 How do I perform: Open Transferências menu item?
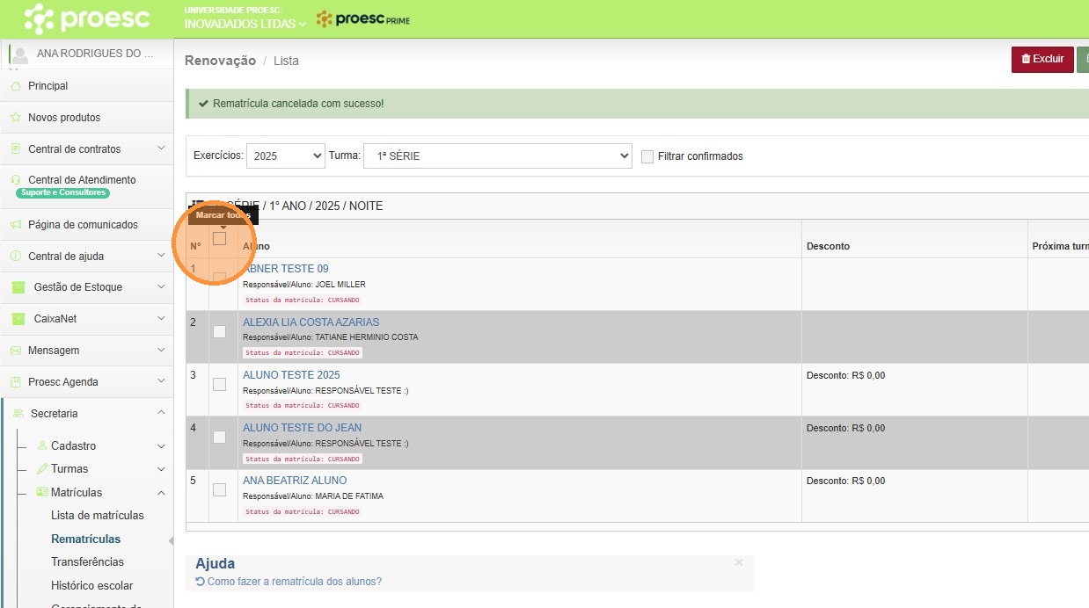pyautogui.click(x=88, y=562)
